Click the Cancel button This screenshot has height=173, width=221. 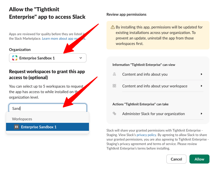click(176, 159)
